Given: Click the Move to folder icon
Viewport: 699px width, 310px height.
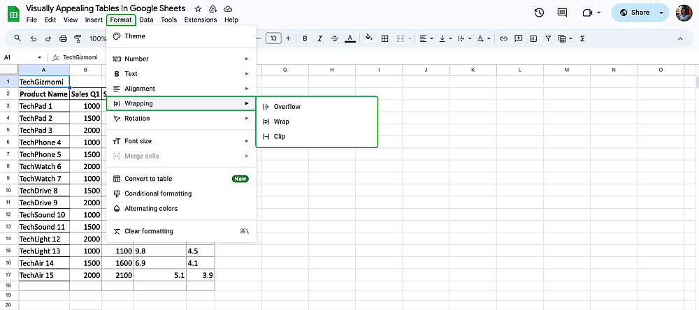Looking at the screenshot, I should [x=213, y=9].
